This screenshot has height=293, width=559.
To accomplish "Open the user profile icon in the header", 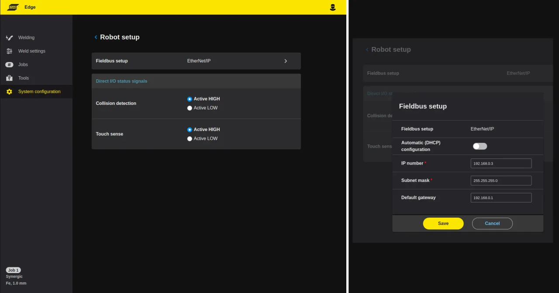I will point(333,7).
